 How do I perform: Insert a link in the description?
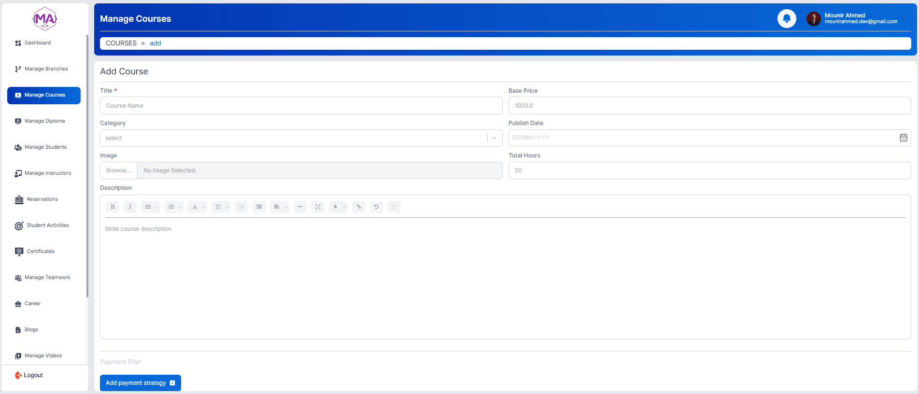(359, 207)
